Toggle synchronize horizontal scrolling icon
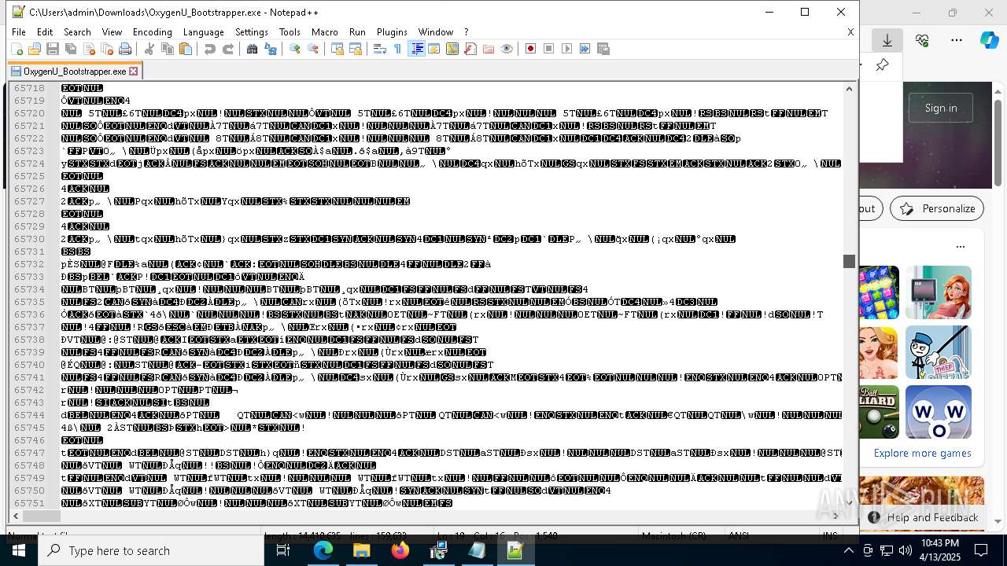This screenshot has width=1007, height=566. tap(356, 49)
